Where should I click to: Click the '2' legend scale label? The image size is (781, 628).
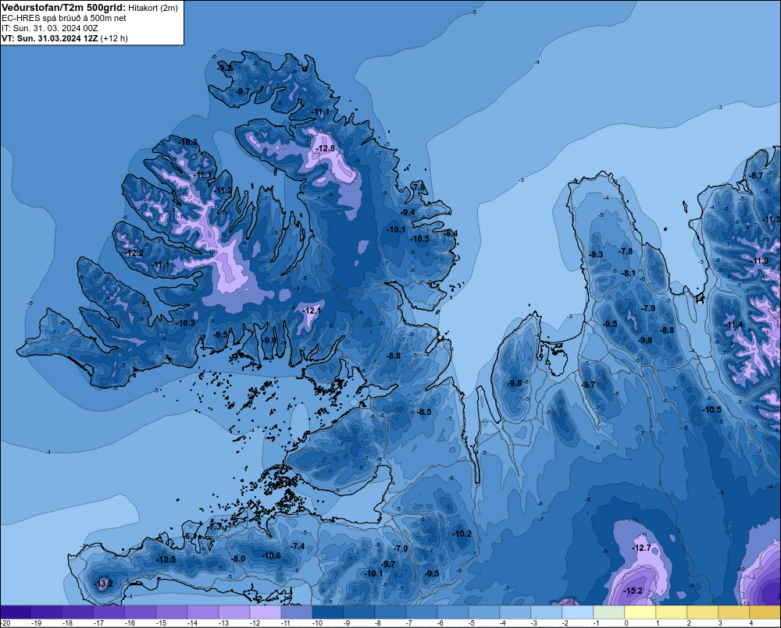(689, 623)
